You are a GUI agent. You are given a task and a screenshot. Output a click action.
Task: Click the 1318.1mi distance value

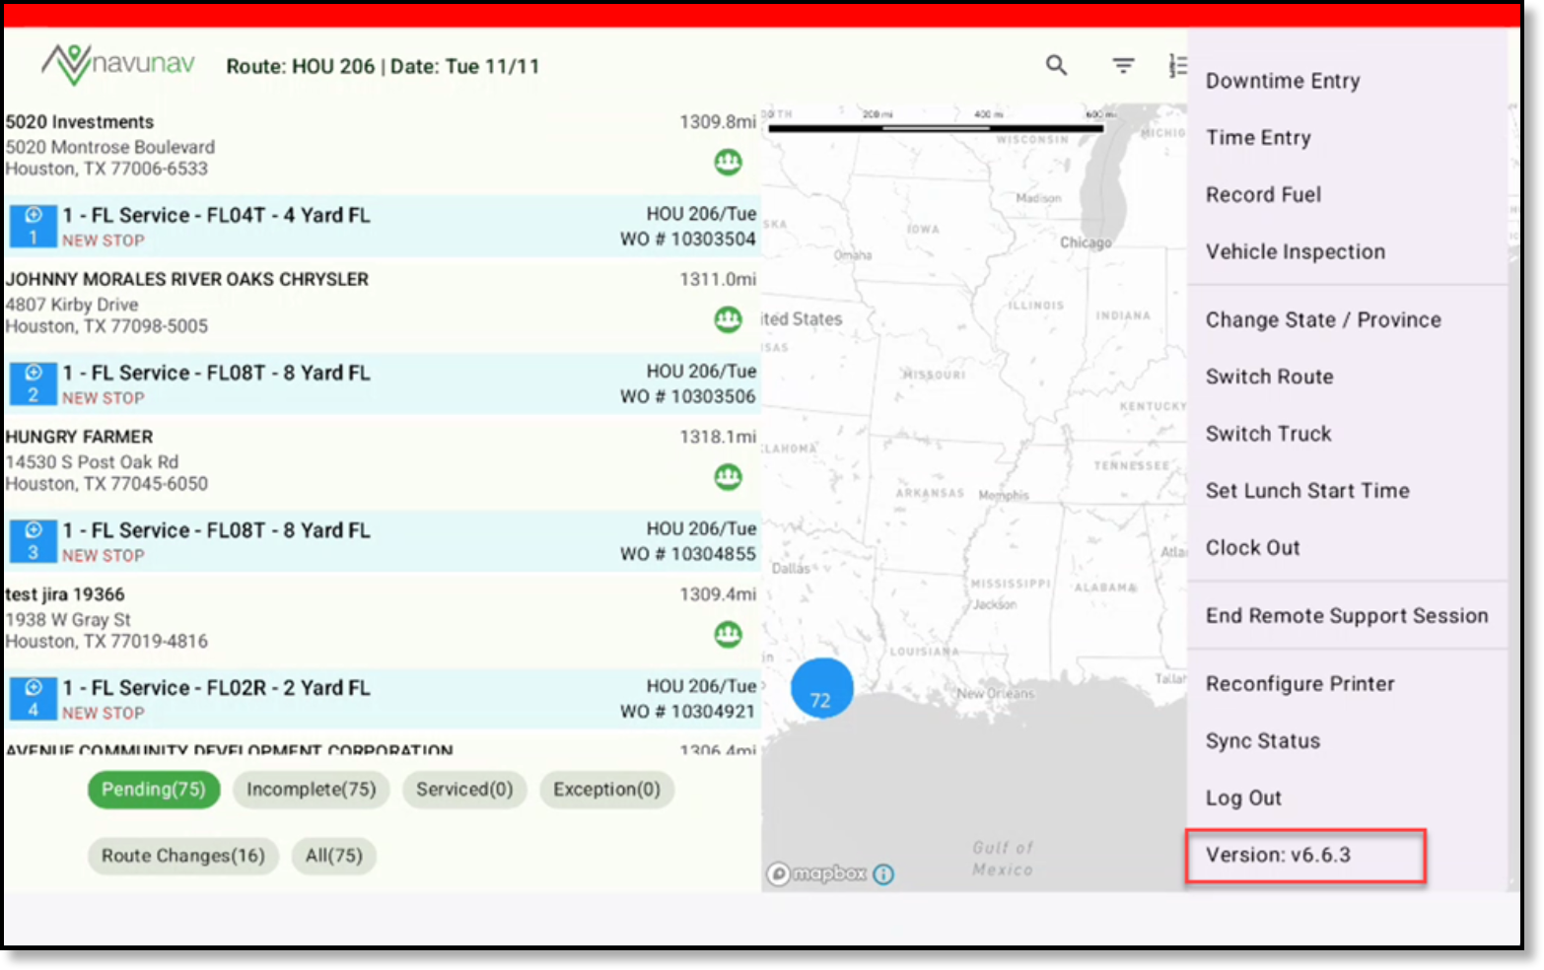point(718,437)
